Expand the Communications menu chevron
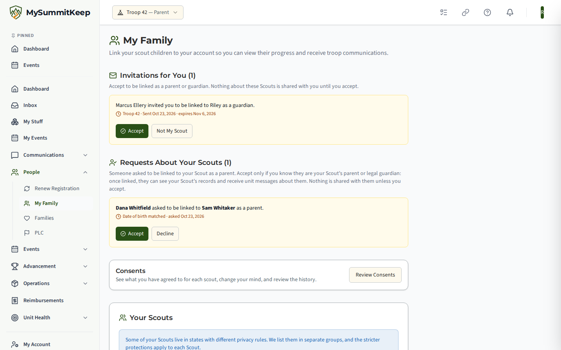This screenshot has width=561, height=350. [x=85, y=155]
